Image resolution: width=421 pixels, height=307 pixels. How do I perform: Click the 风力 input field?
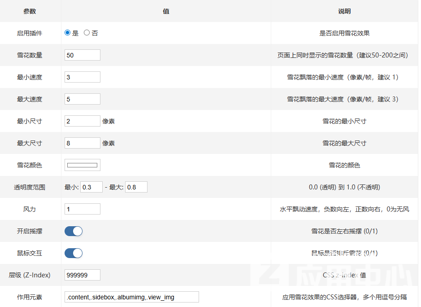(x=82, y=209)
